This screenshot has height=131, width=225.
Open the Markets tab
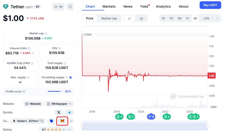pyautogui.click(x=109, y=6)
